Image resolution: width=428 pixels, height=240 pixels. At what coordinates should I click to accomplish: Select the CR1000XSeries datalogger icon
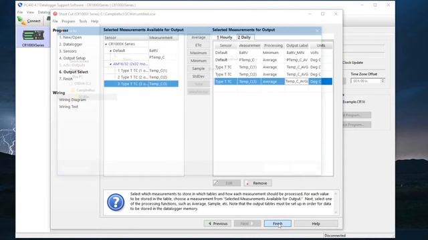coord(33,37)
